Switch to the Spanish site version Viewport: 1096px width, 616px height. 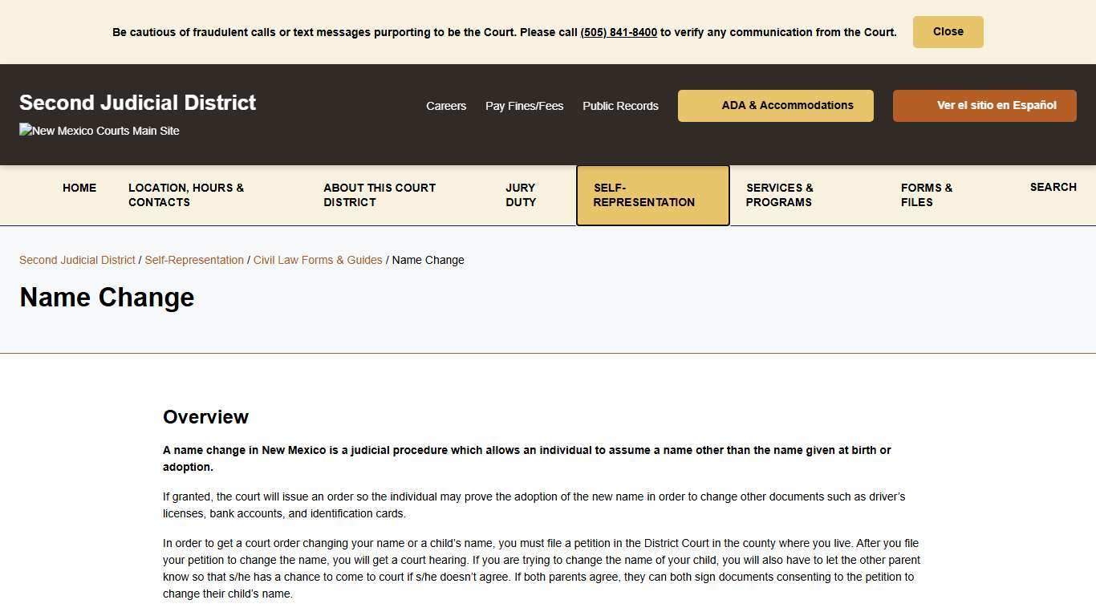coord(984,106)
